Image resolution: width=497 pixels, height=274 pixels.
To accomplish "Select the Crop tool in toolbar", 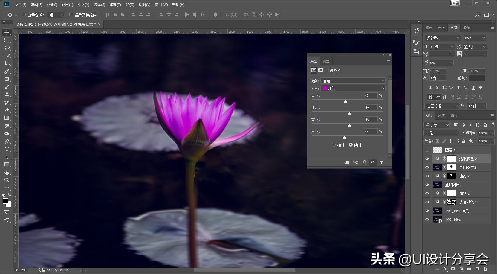I will [x=7, y=63].
